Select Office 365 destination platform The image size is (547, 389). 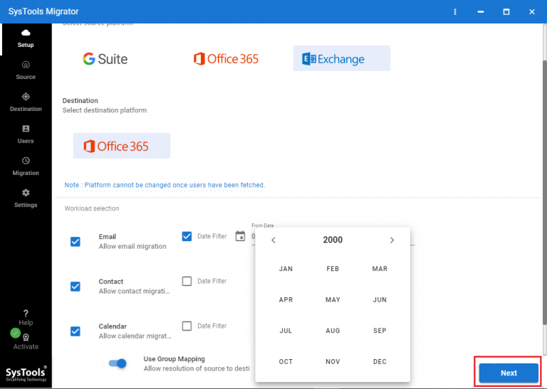tap(122, 146)
